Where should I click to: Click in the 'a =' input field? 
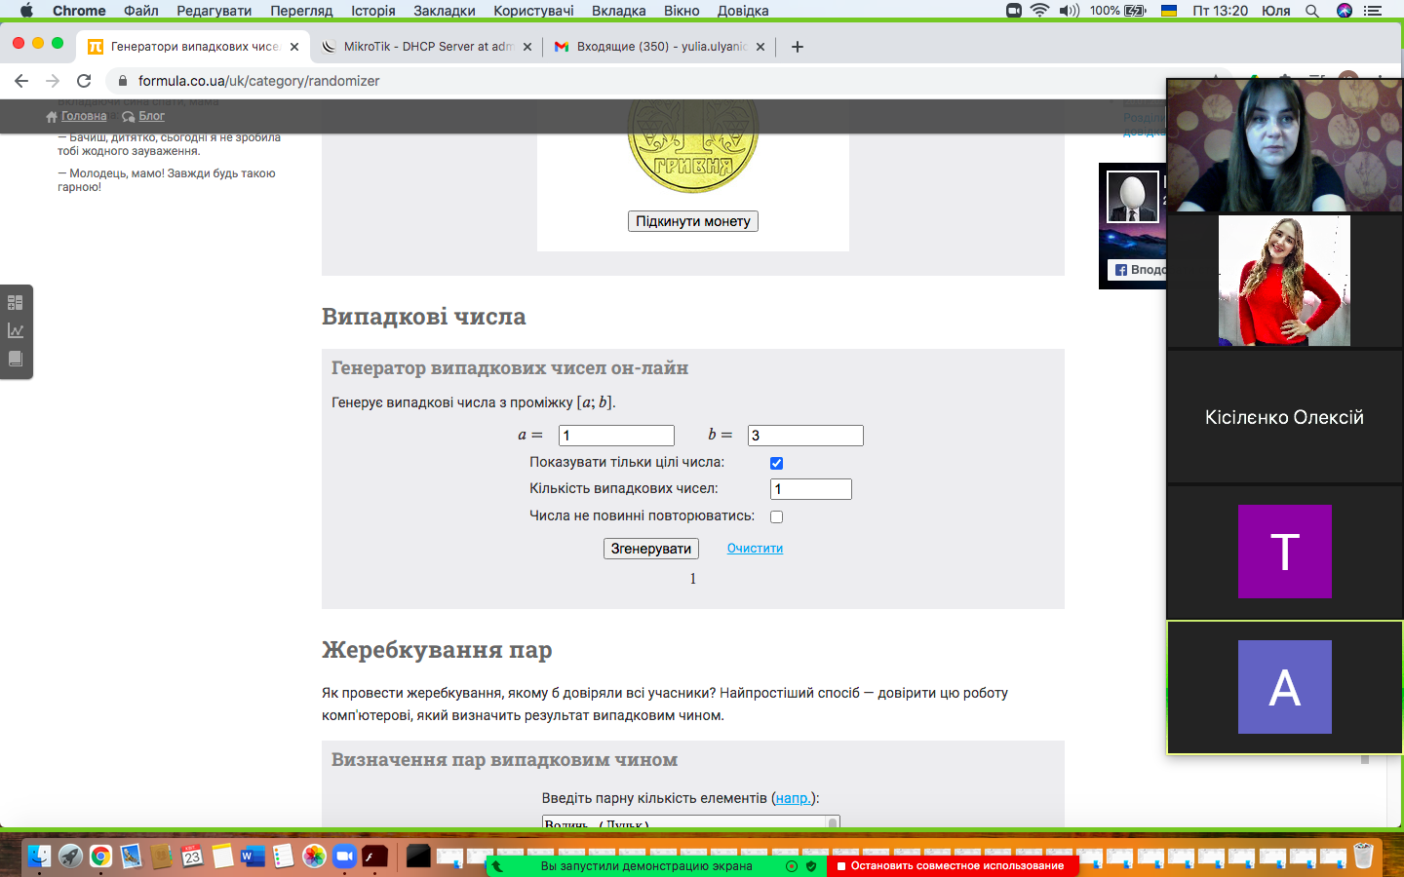point(616,436)
